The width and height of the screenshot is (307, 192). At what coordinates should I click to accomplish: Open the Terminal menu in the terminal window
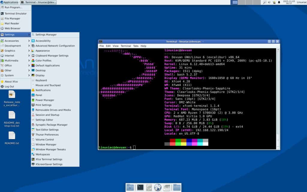pos(126,46)
